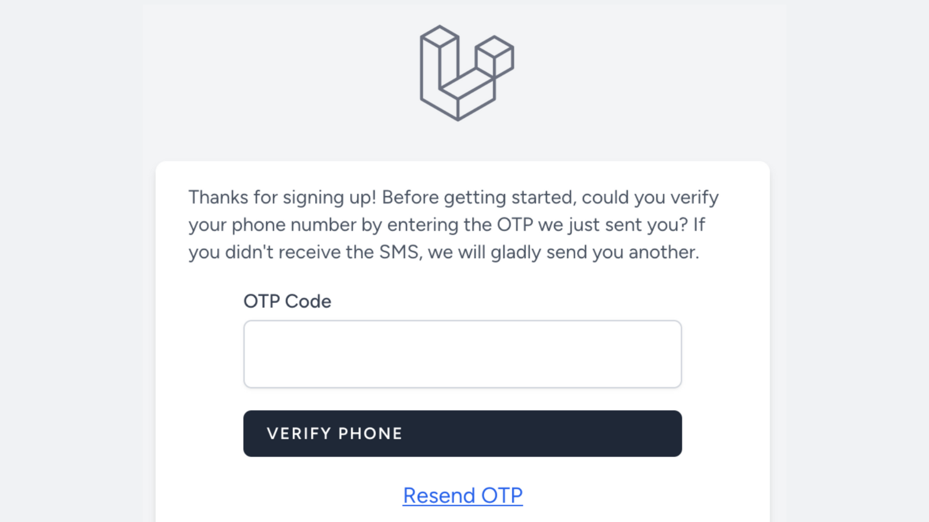The image size is (929, 522).
Task: Click the 'Thanks for signing up' paragraph
Action: 453,224
